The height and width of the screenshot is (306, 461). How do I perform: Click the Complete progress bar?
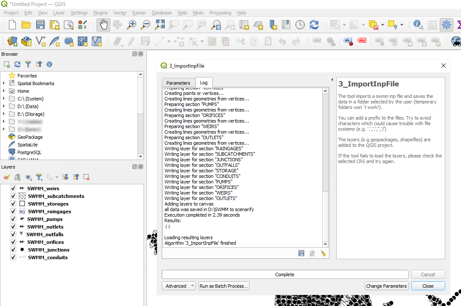285,275
